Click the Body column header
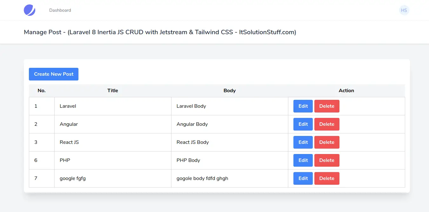Screen dimensions: 429x212 (230, 91)
